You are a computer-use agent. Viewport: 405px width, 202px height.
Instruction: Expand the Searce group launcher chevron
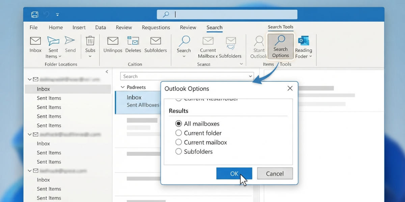pos(241,64)
